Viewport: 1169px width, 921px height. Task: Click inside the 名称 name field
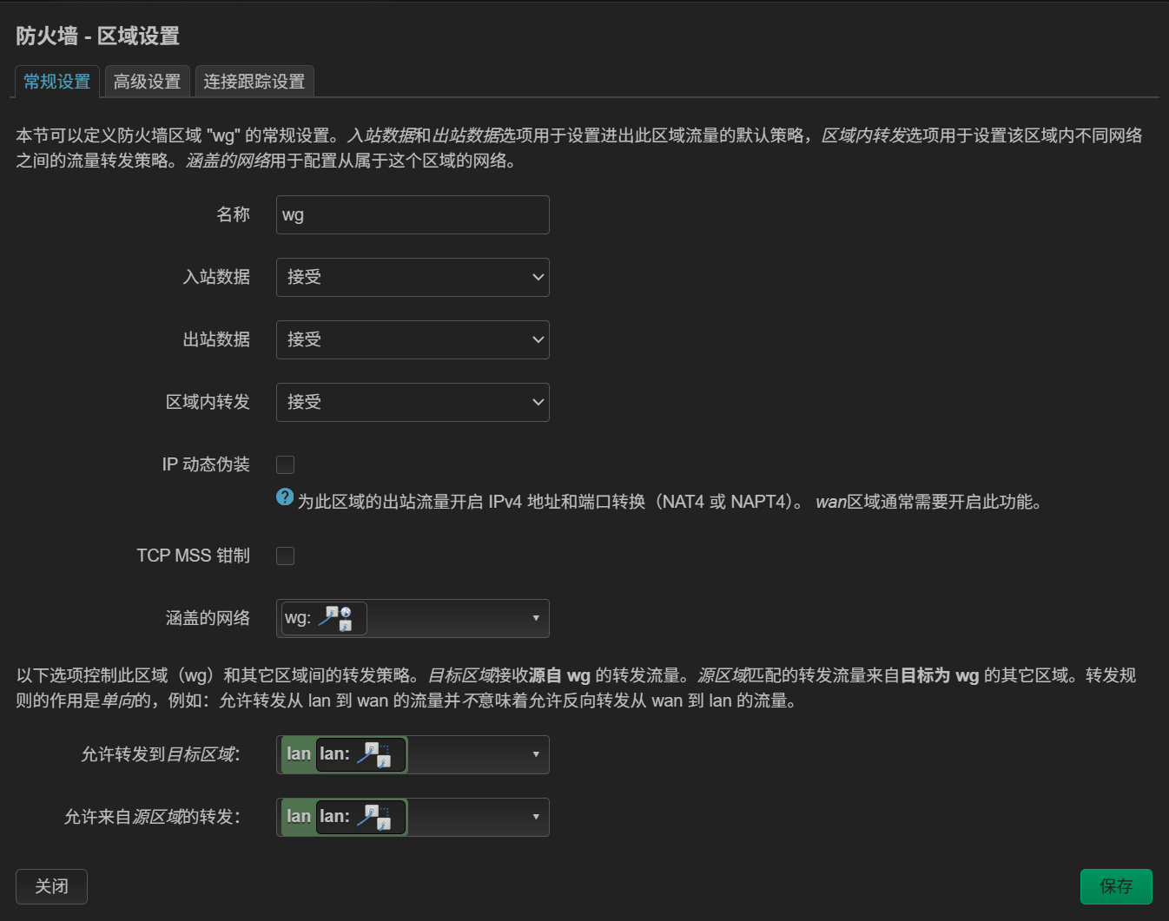(412, 214)
